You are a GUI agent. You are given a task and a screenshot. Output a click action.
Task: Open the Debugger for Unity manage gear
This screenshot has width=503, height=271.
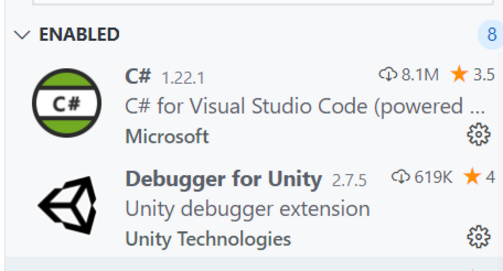pos(479,237)
